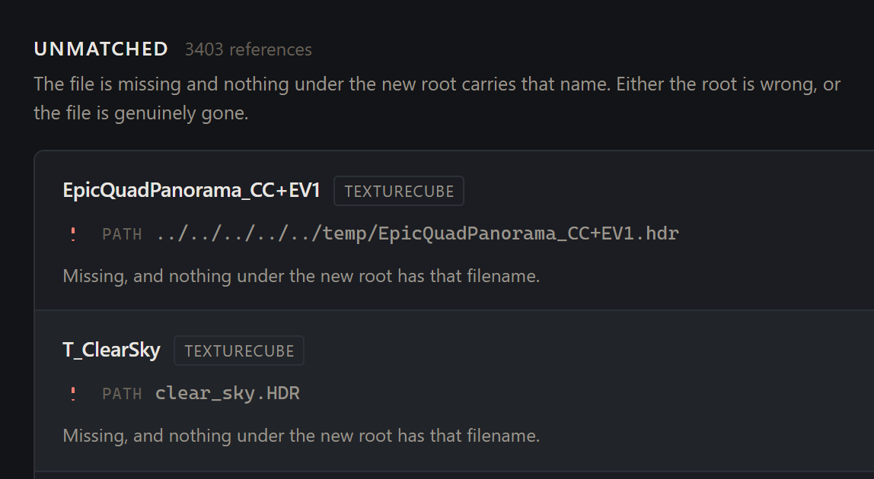Click the PATH label in the EpicQuadPanorama entry
The height and width of the screenshot is (479, 874).
122,234
